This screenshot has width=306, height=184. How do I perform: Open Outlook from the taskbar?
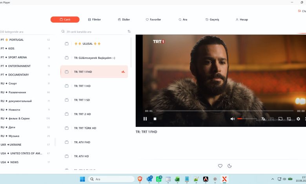click(x=149, y=179)
